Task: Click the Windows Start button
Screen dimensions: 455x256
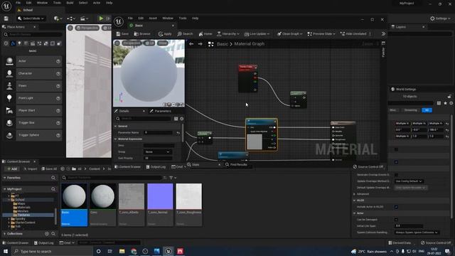Action: [6, 251]
